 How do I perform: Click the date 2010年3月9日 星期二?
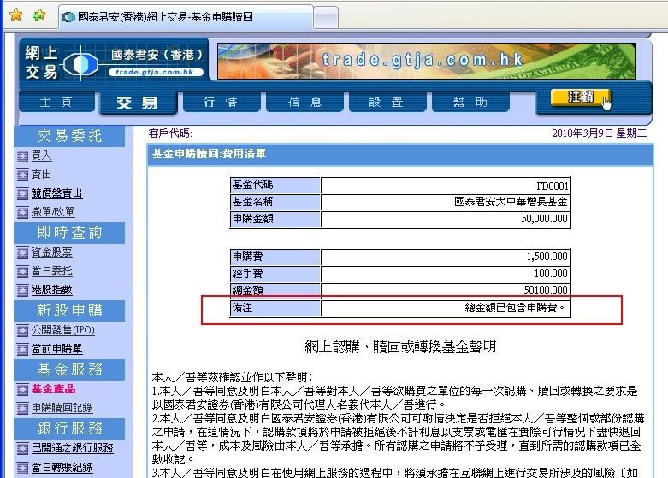coord(599,133)
